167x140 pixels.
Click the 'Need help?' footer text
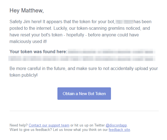tap(19, 125)
